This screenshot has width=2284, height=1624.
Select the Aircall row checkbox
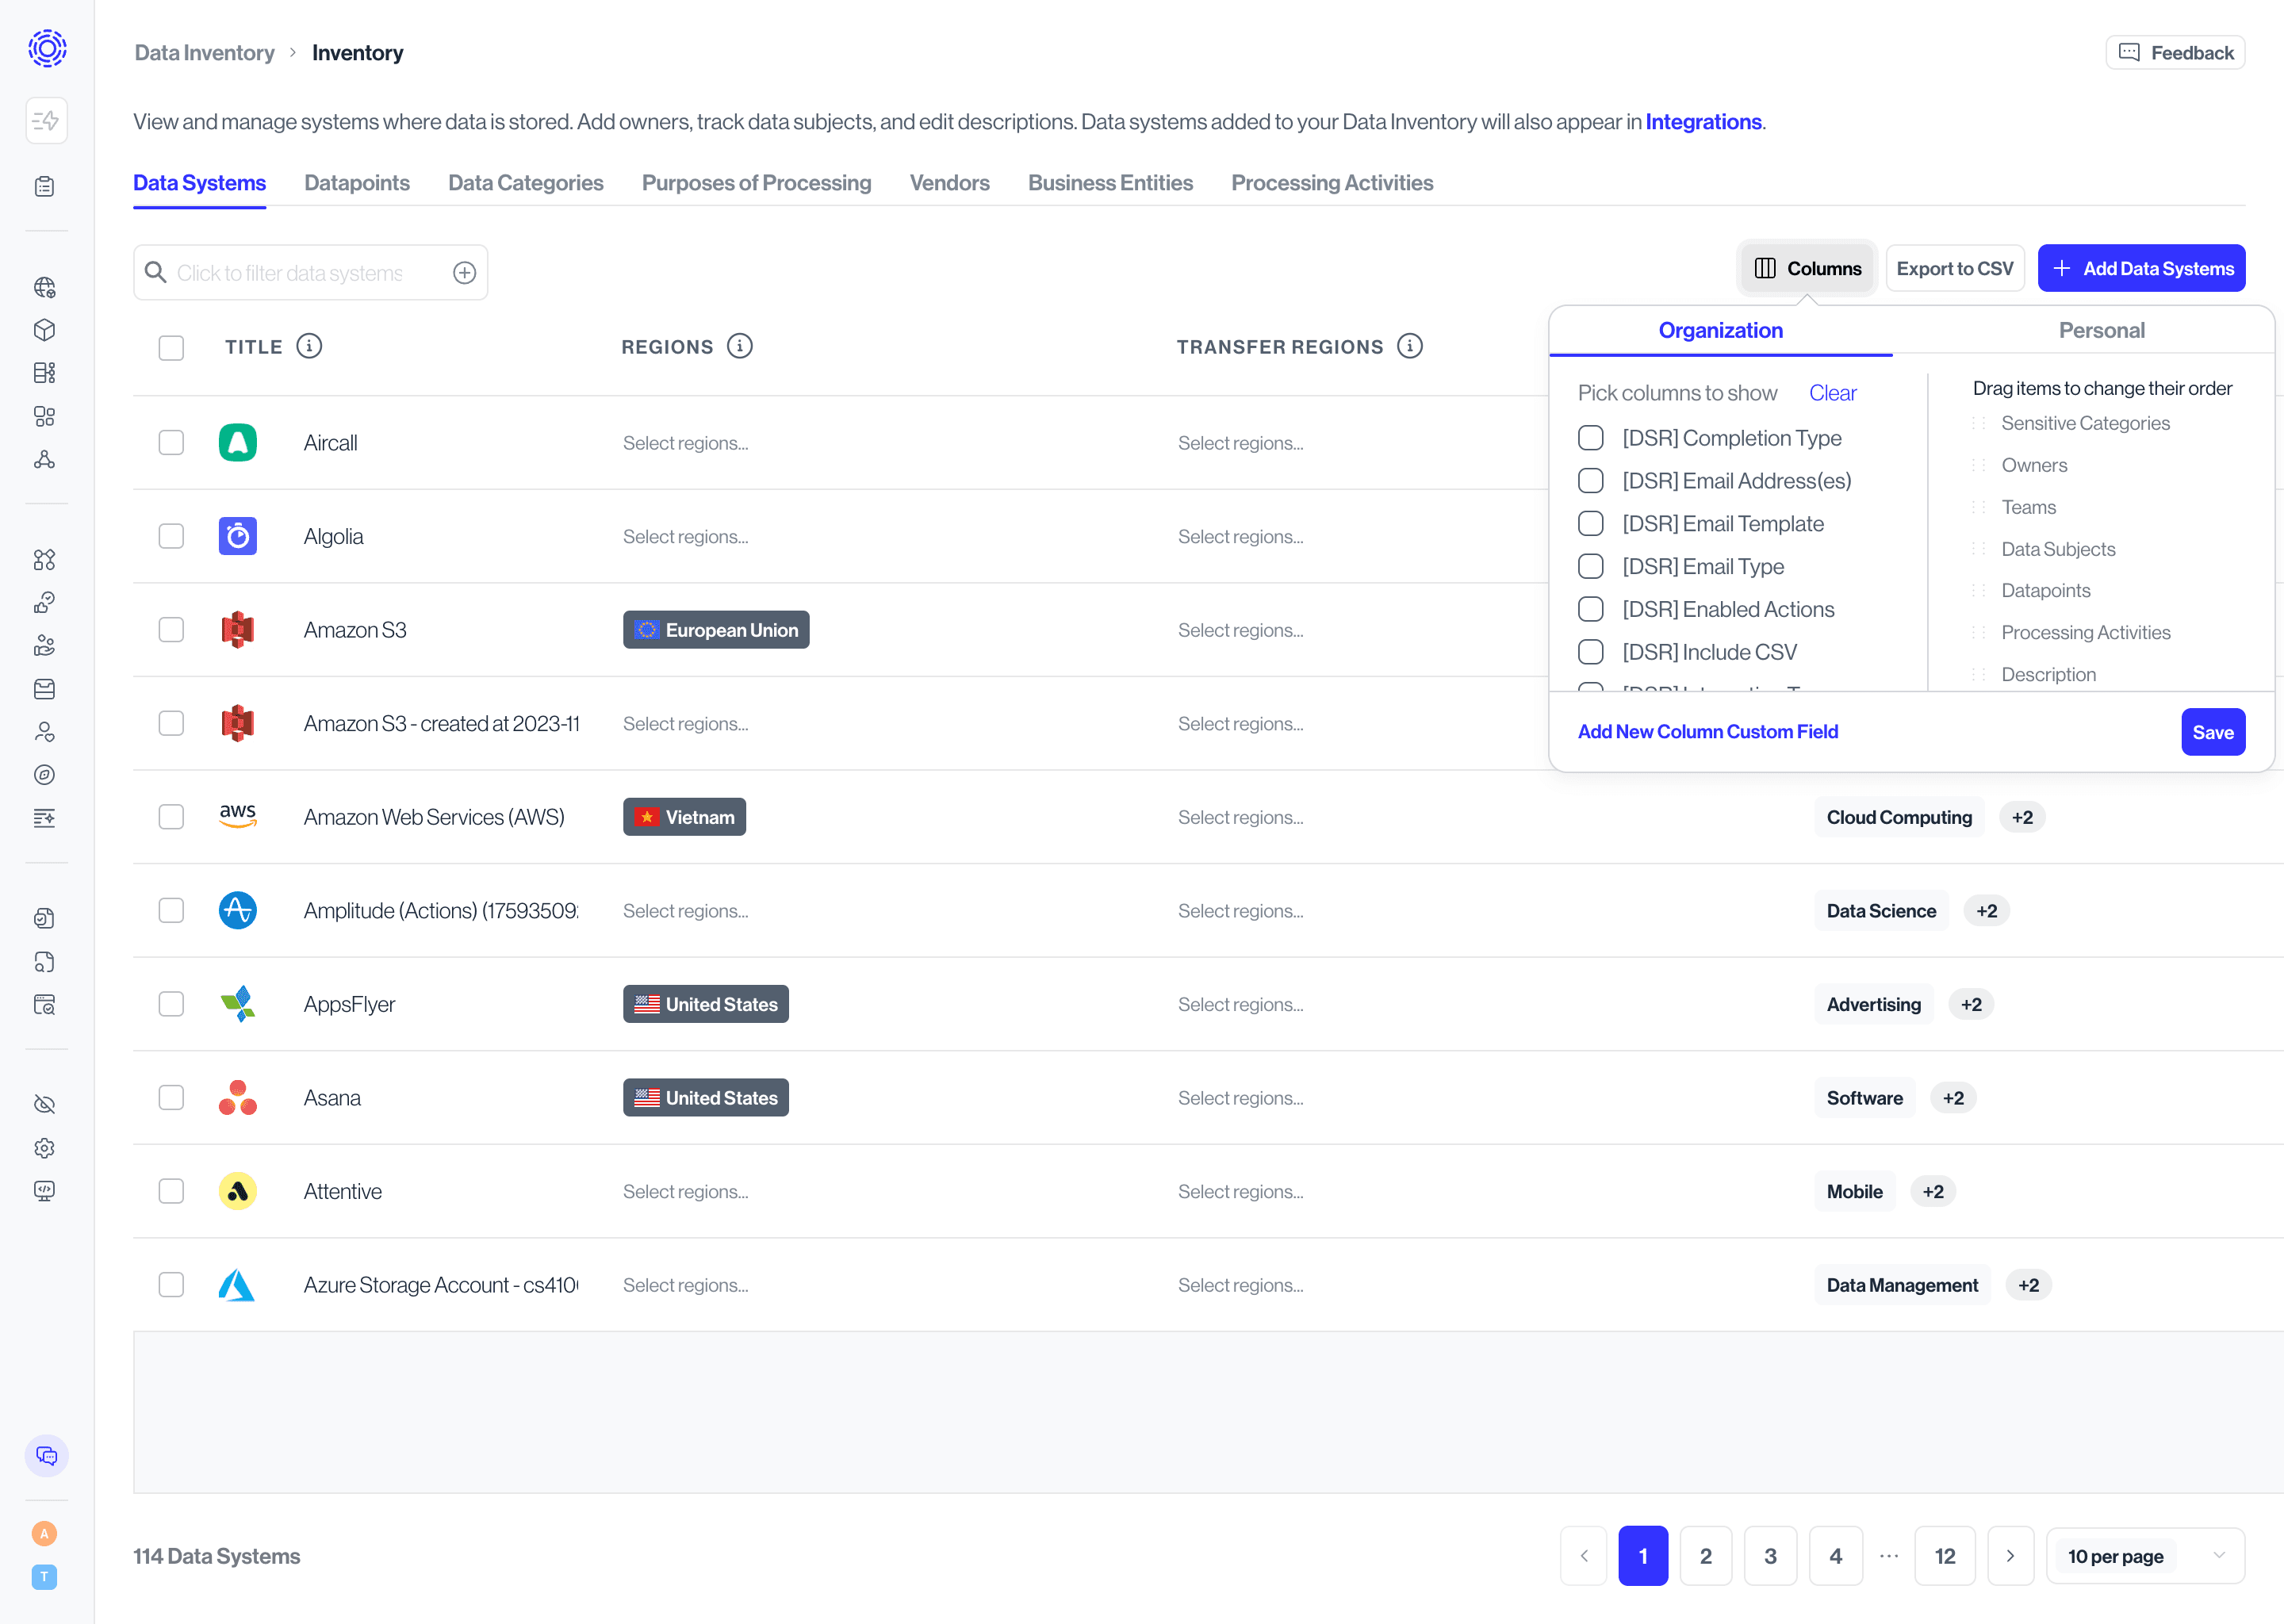click(x=171, y=442)
